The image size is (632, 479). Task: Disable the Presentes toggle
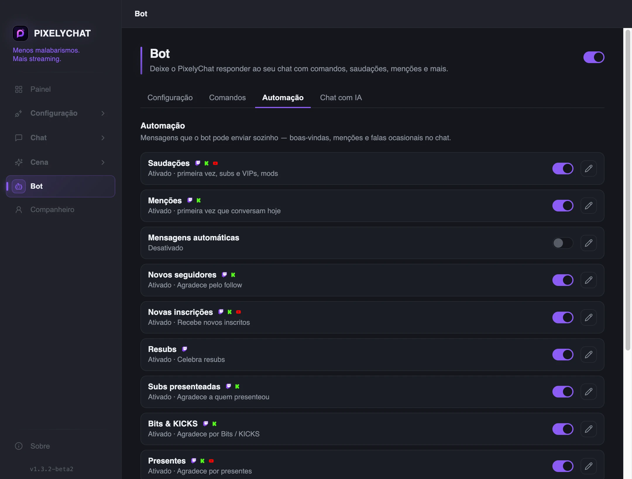coord(563,466)
